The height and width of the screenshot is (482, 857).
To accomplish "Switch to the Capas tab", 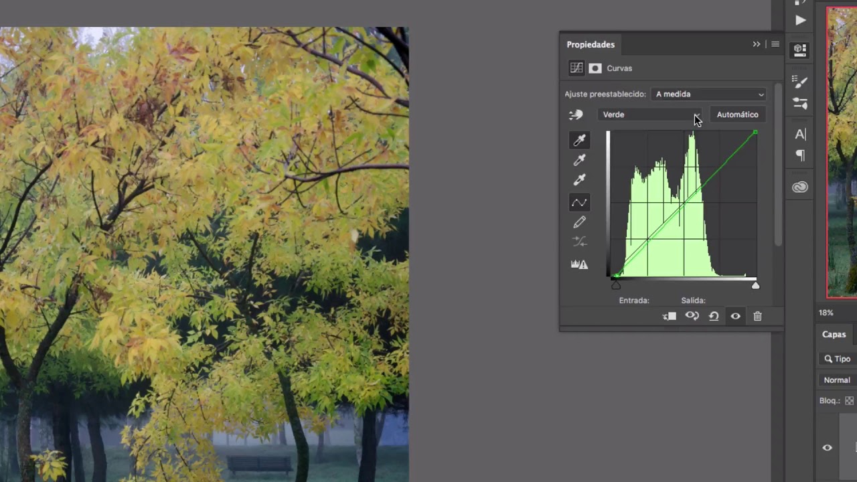I will 834,334.
